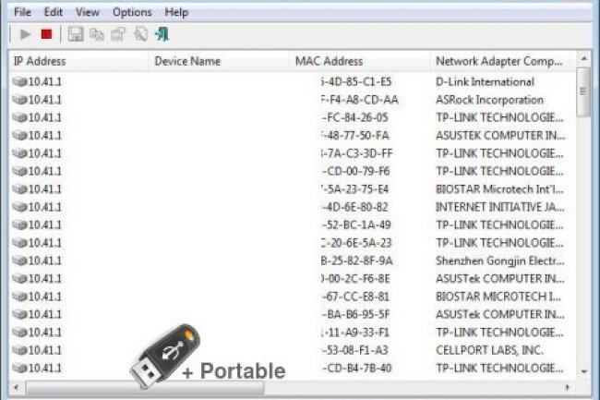Image resolution: width=600 pixels, height=400 pixels.
Task: Click the scrollbar down arrow
Action: click(x=583, y=369)
